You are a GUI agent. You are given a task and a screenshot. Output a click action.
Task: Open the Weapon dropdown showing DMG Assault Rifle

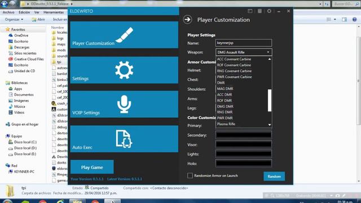(x=244, y=52)
